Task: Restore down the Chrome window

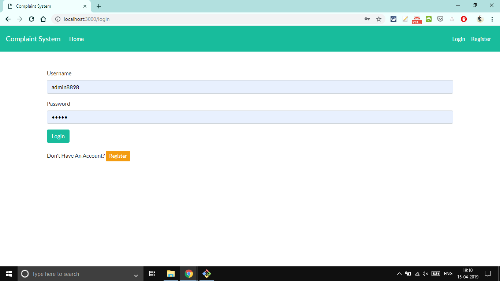Action: pos(475,5)
